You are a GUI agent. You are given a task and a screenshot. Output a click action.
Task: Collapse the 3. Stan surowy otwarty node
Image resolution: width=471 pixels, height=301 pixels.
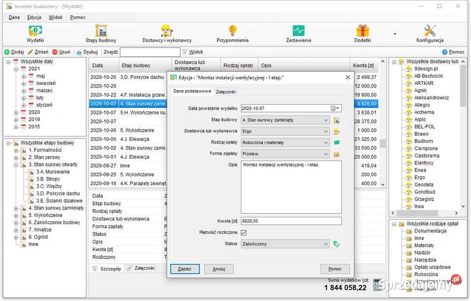coord(16,164)
